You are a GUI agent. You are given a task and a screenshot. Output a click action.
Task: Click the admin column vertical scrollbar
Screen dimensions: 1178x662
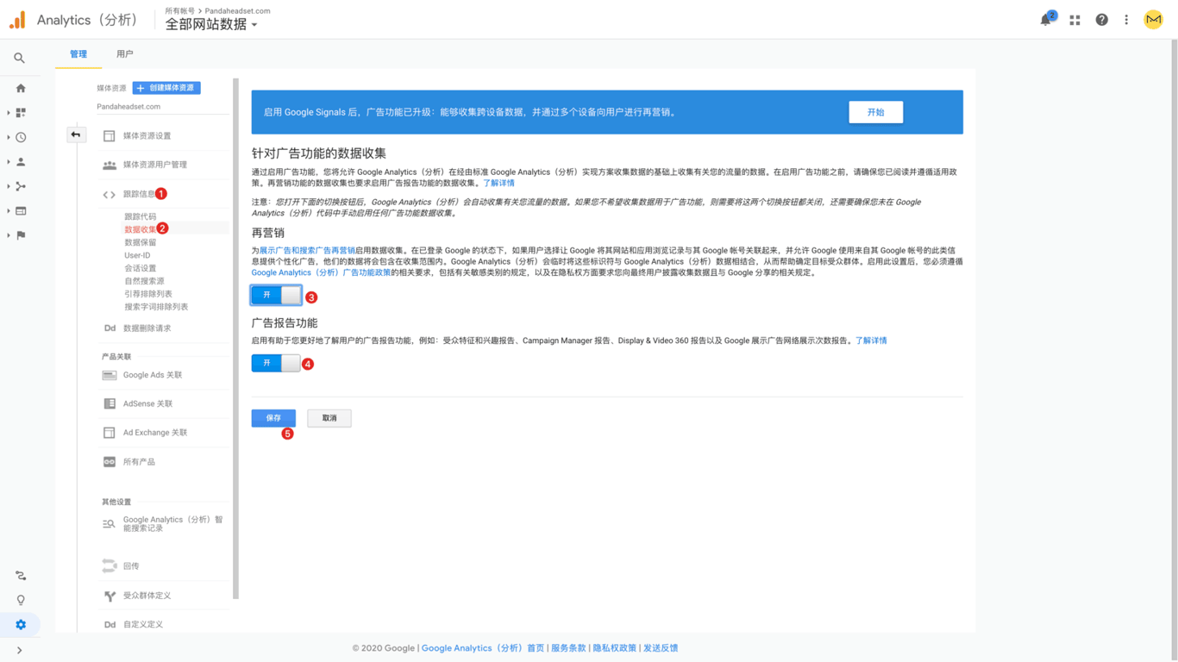coord(235,338)
